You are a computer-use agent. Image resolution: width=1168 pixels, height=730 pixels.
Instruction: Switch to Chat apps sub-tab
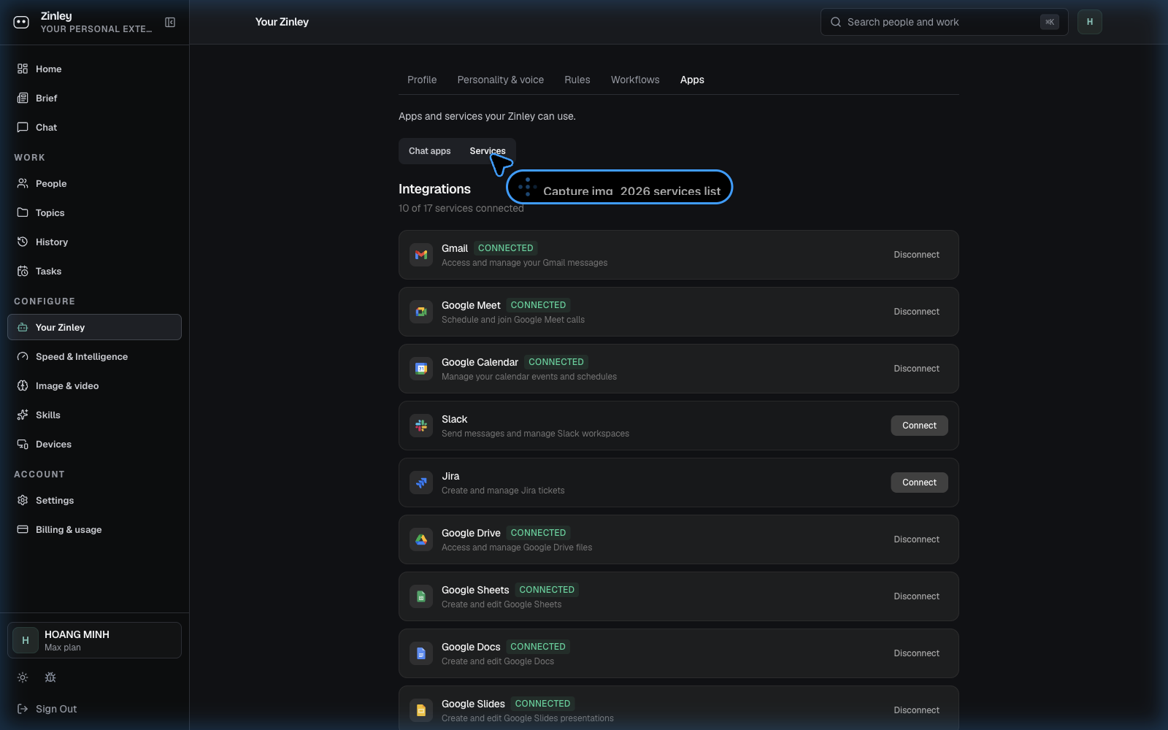point(430,151)
